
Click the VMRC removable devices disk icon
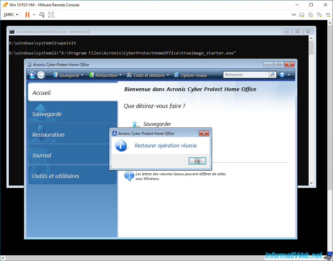[x=302, y=15]
